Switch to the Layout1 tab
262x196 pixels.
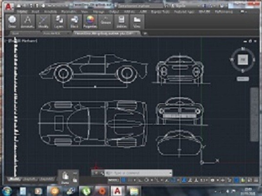pyautogui.click(x=30, y=179)
